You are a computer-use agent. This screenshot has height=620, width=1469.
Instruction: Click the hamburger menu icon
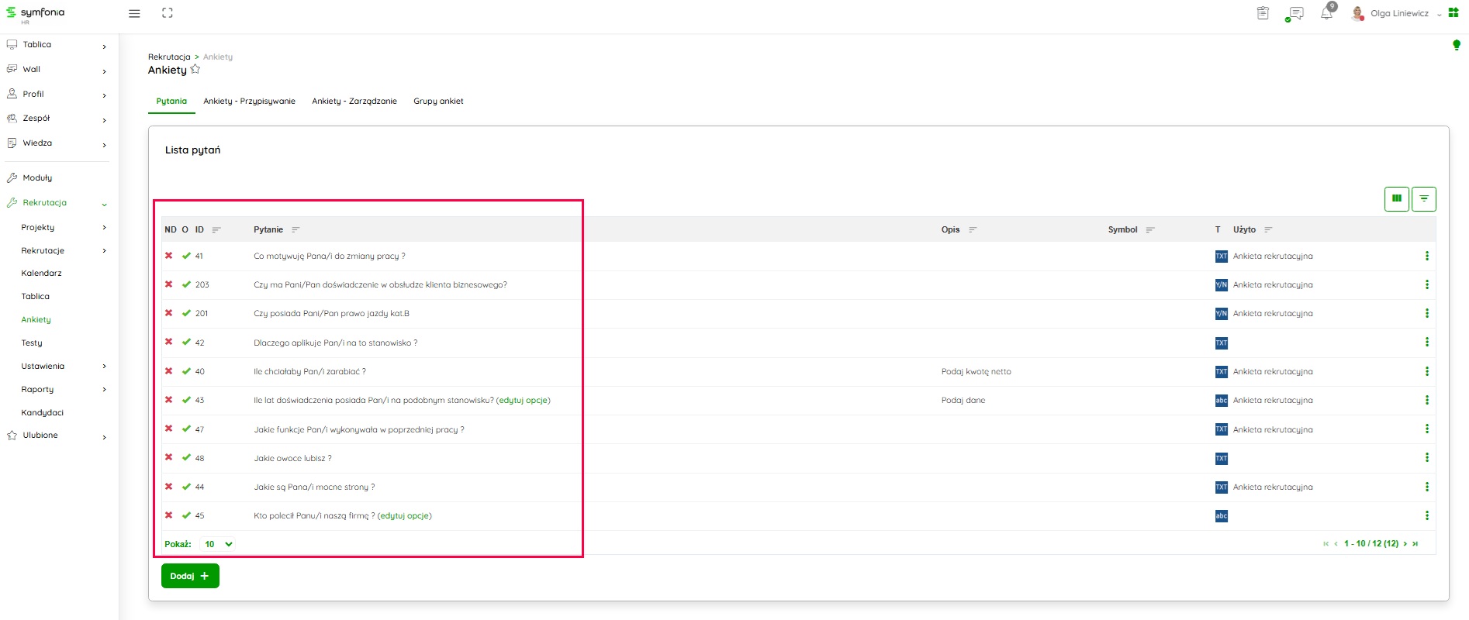click(x=134, y=13)
